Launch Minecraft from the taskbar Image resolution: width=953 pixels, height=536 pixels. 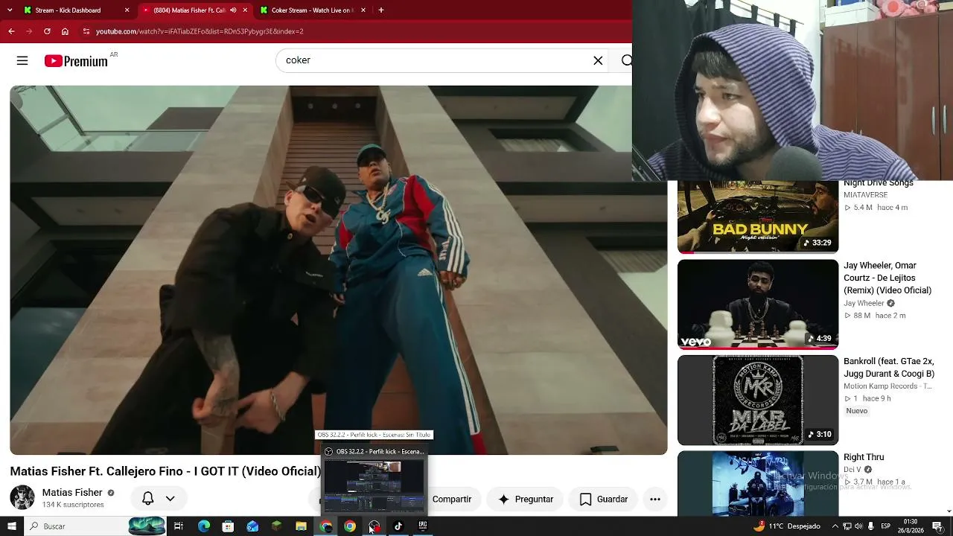point(277,526)
